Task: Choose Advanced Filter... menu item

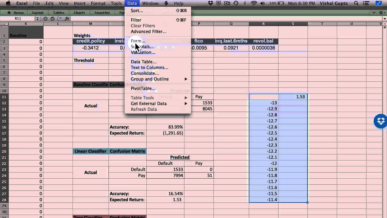Action: point(158,31)
